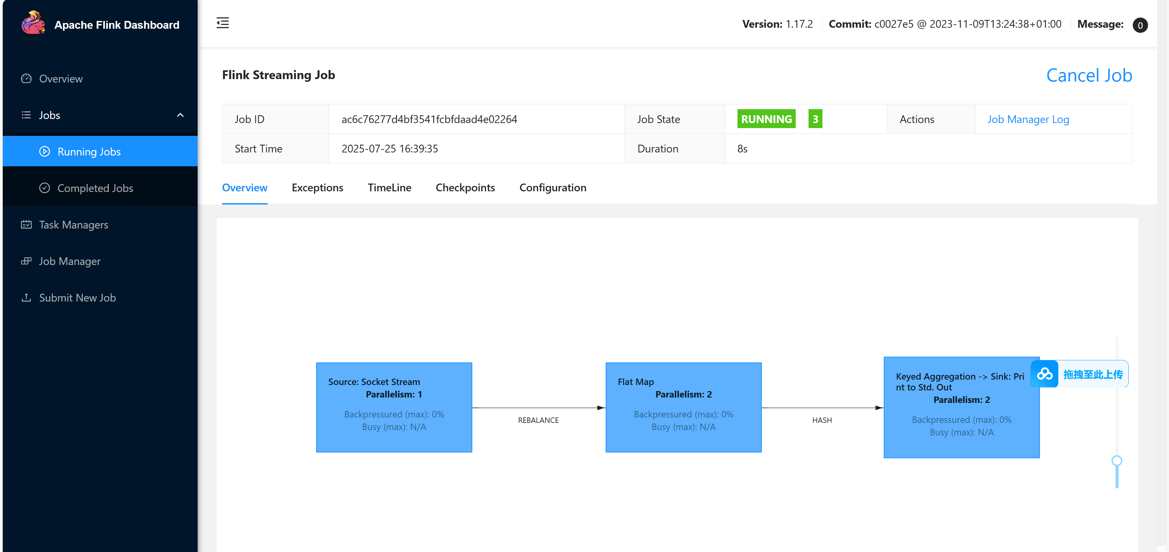The height and width of the screenshot is (552, 1169).
Task: Click the Submit New Job upload icon
Action: 26,297
